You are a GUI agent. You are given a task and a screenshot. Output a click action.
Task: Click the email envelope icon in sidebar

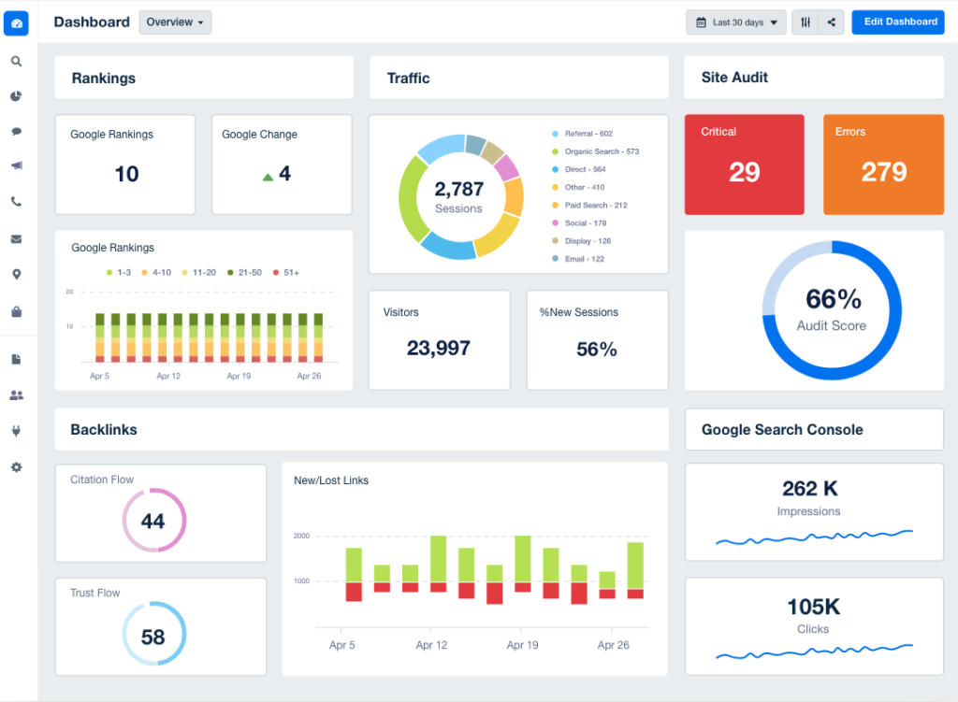[x=16, y=238]
